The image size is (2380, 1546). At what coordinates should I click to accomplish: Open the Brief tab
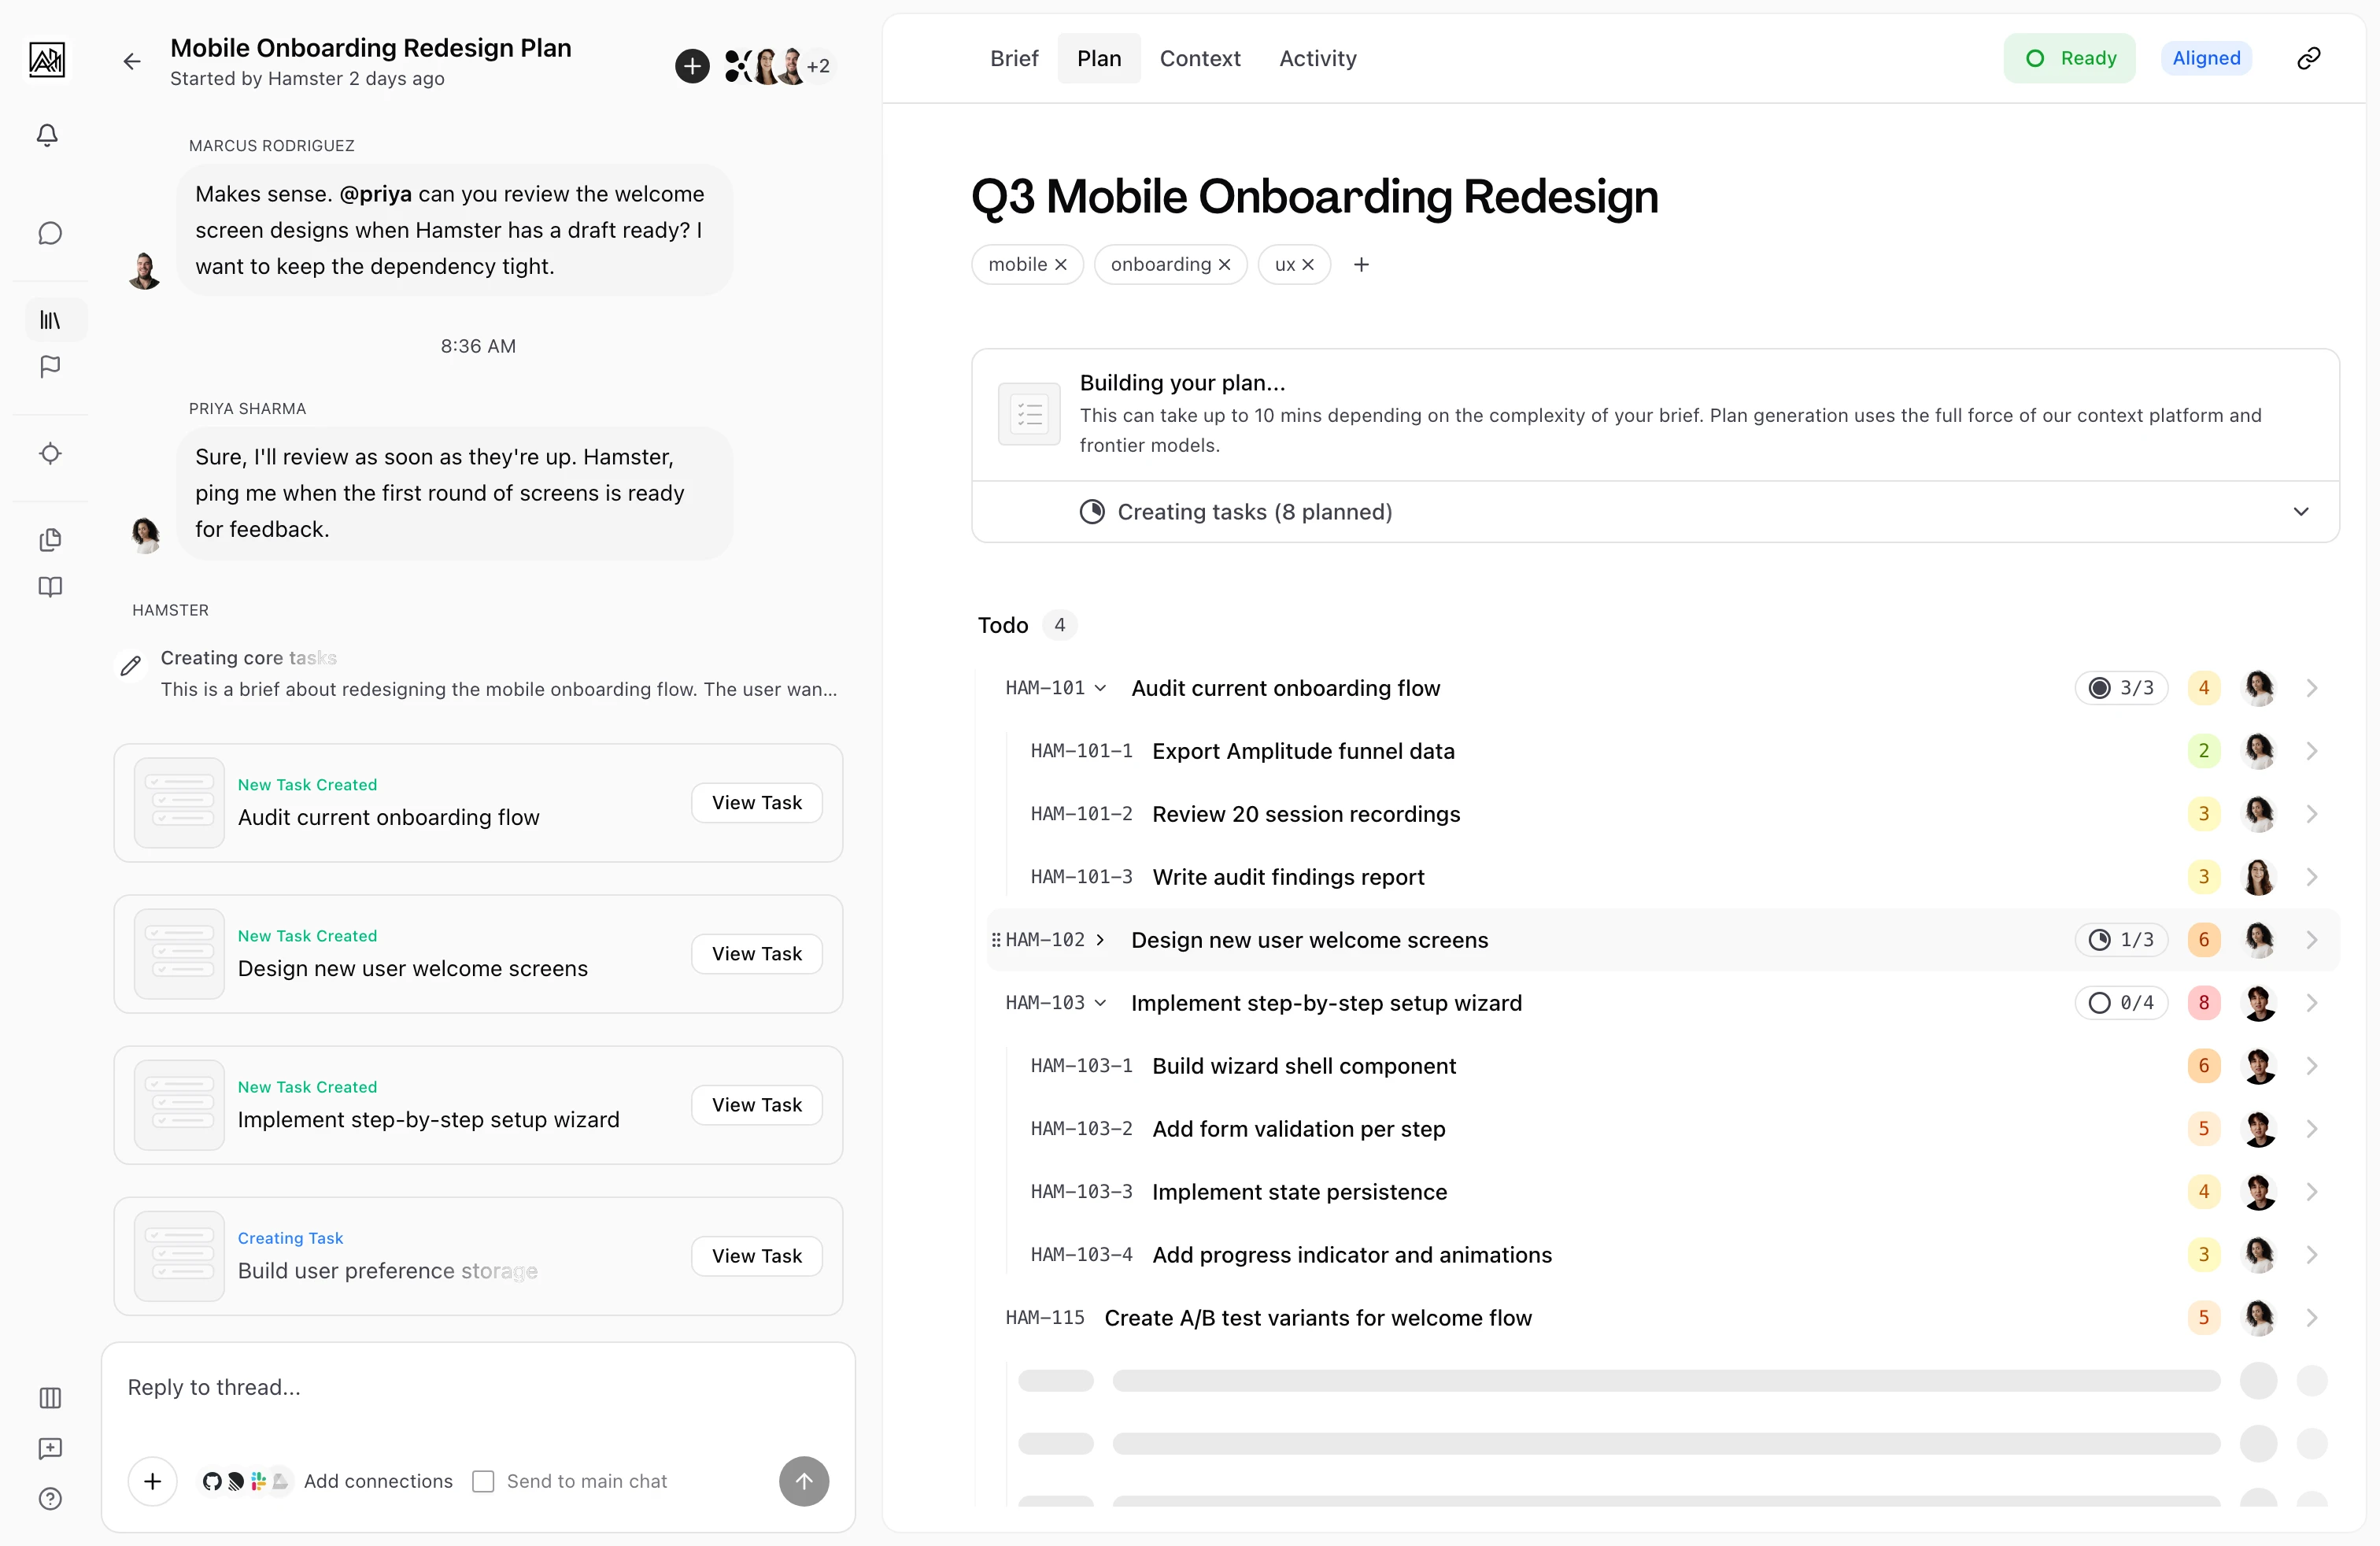1013,58
